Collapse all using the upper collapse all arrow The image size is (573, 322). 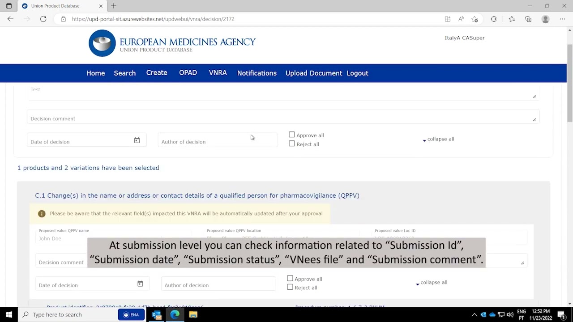tap(424, 140)
